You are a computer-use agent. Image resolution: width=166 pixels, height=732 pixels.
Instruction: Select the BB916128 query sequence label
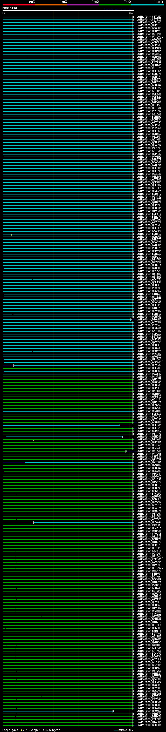click(x=10, y=9)
